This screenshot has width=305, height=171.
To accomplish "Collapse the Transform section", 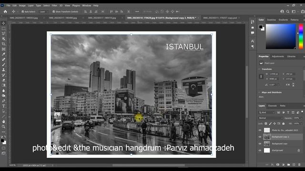I will (259, 69).
